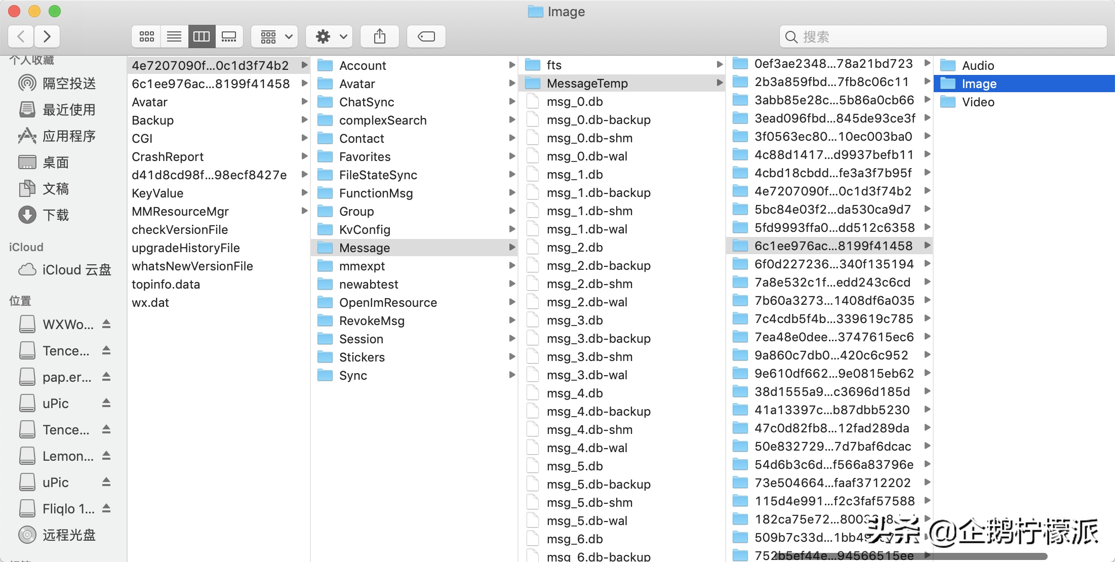The width and height of the screenshot is (1115, 562).
Task: Click the Share toolbar button
Action: coord(380,36)
